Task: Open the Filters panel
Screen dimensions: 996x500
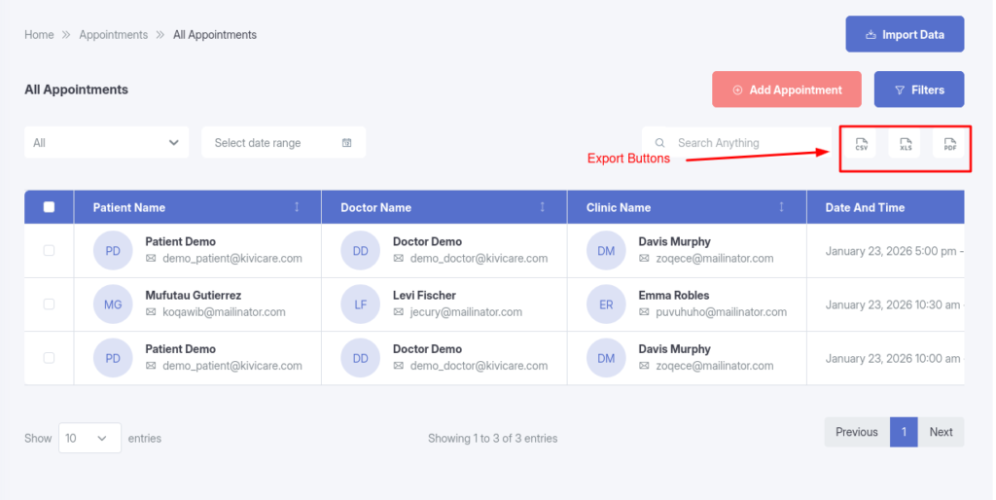Action: [x=918, y=89]
